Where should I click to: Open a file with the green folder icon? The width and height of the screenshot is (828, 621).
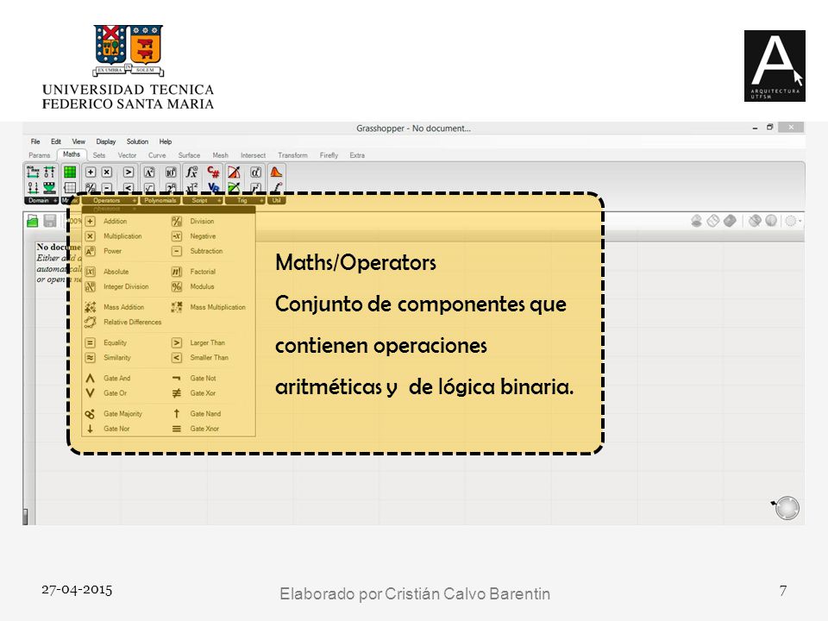click(33, 221)
